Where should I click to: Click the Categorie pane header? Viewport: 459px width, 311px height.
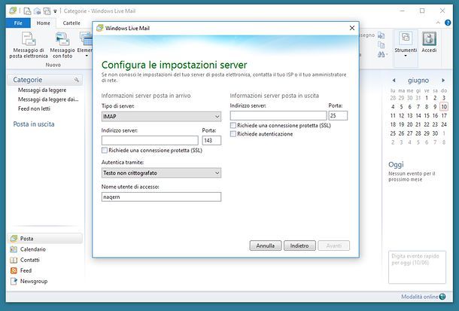tap(45, 80)
